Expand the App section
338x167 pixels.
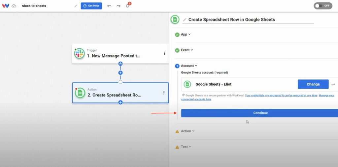pyautogui.click(x=186, y=35)
